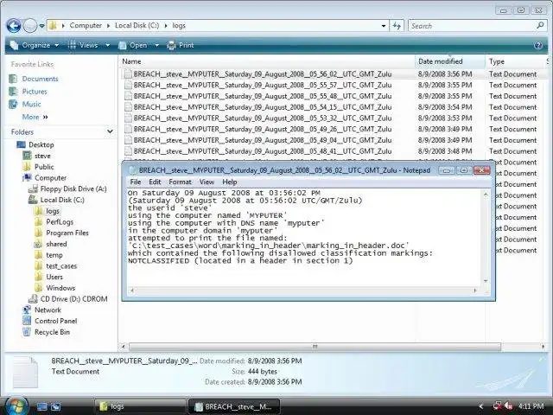Click BREACH_steve_M... Notepad taskbar button

pos(234,406)
